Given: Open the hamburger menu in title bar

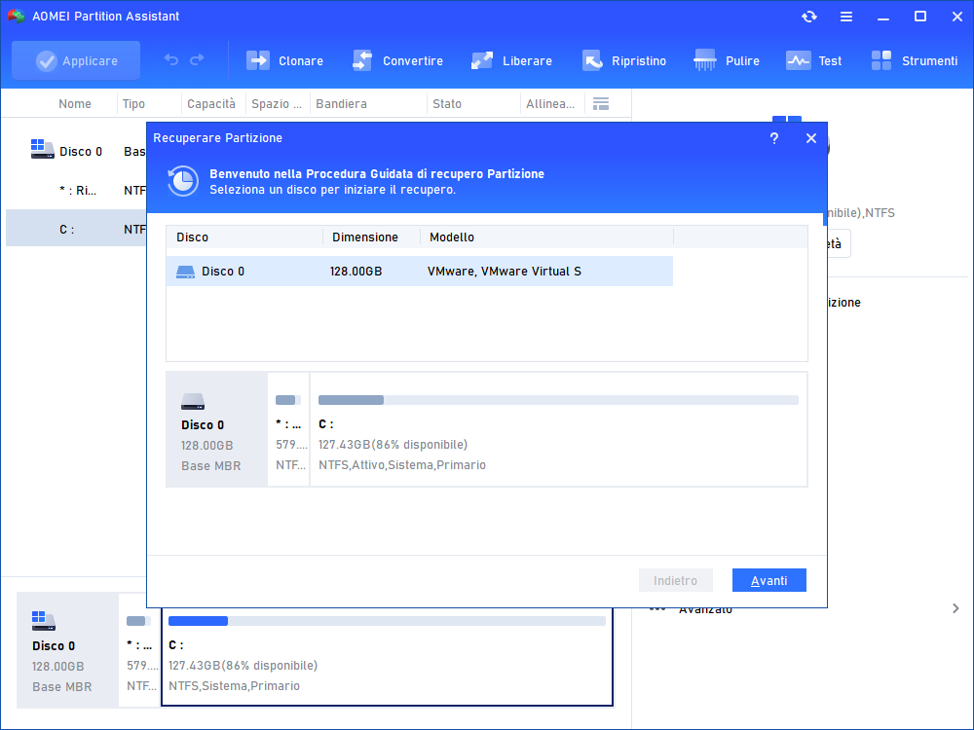Looking at the screenshot, I should [846, 17].
